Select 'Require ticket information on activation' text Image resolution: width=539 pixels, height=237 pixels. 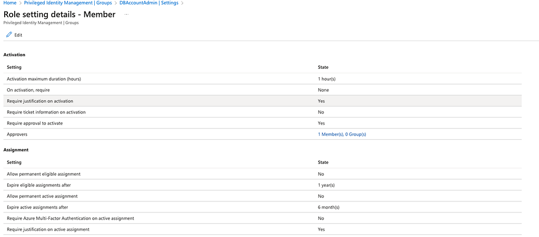click(46, 112)
